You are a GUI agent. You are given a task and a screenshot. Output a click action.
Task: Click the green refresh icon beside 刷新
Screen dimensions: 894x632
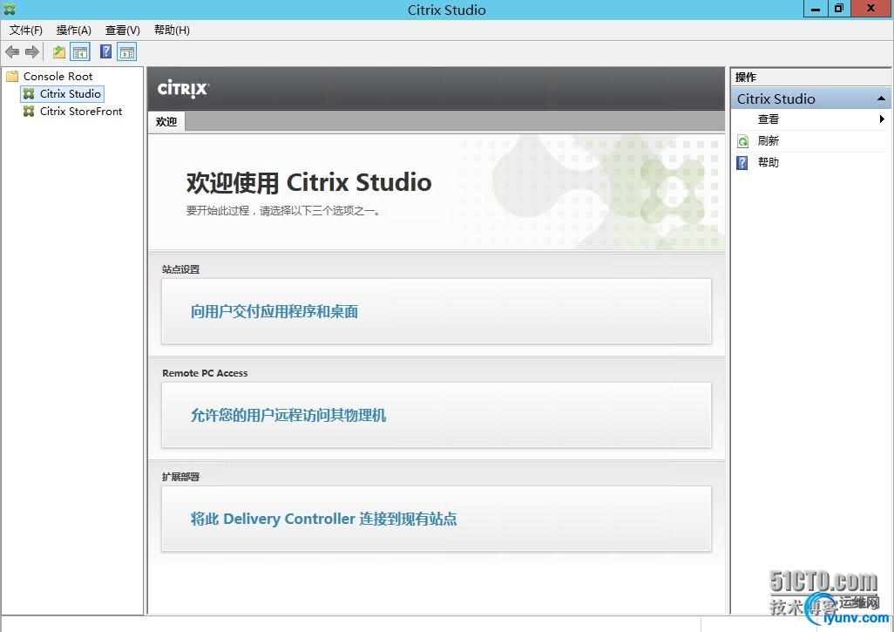tap(743, 141)
